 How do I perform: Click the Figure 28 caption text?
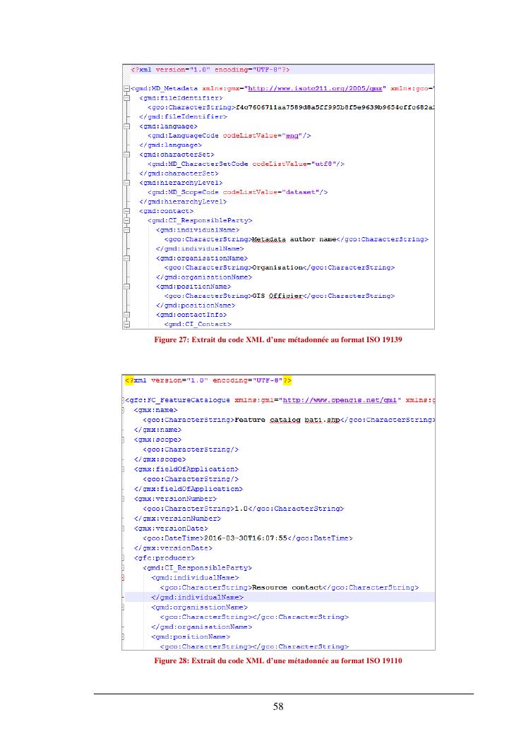click(278, 660)
